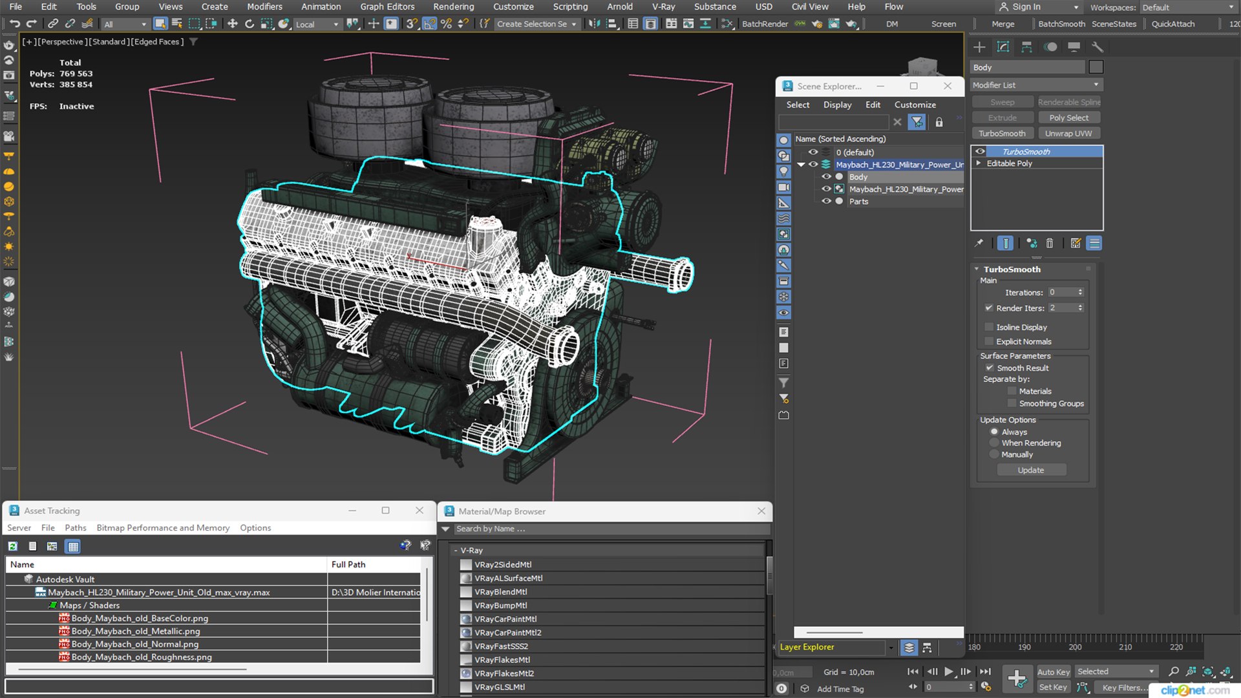
Task: Click Configure Modifier Sets icon
Action: pos(1076,243)
